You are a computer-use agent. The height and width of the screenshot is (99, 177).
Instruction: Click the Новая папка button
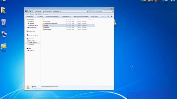[94, 16]
